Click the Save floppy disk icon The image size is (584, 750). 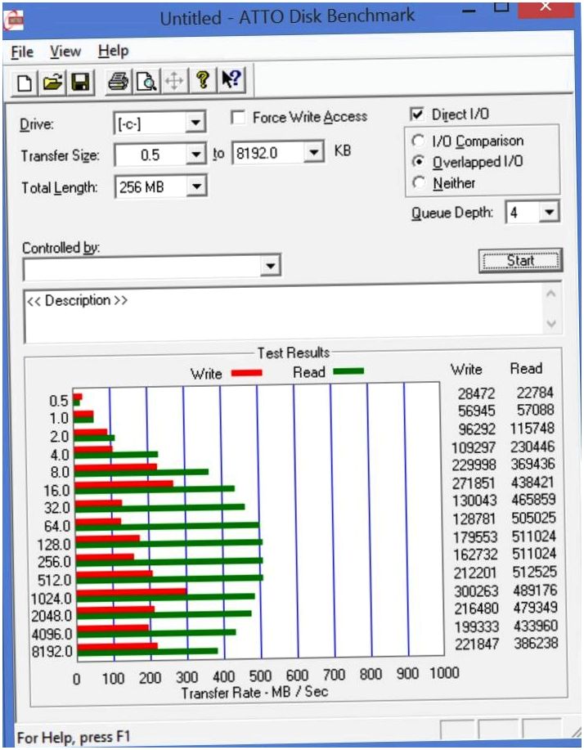pyautogui.click(x=80, y=83)
